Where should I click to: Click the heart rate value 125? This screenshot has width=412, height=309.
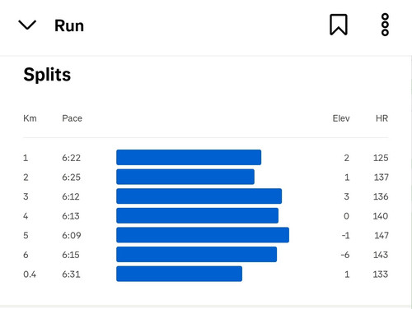pos(381,158)
